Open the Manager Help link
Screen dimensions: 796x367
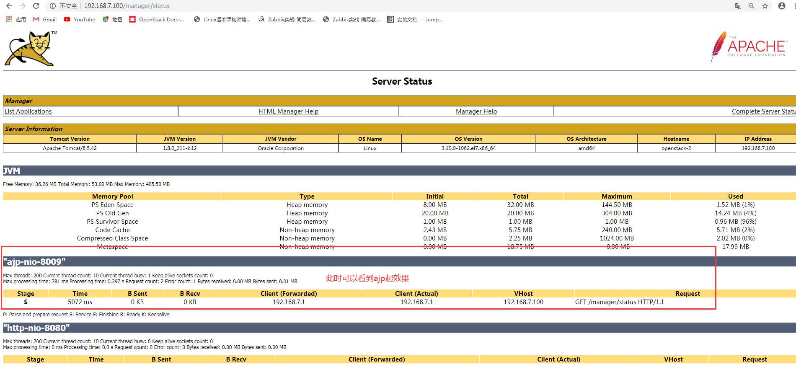tap(476, 111)
